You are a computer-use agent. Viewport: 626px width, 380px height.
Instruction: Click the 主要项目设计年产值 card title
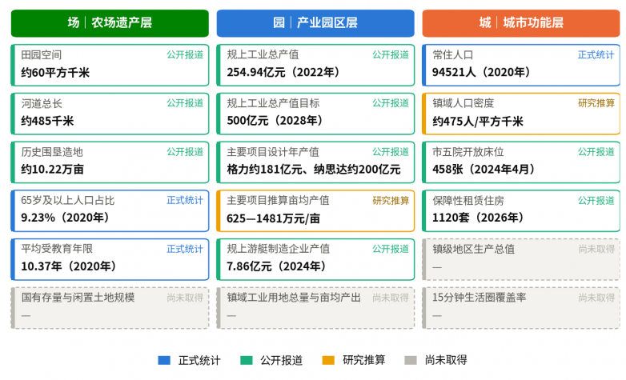click(x=273, y=152)
